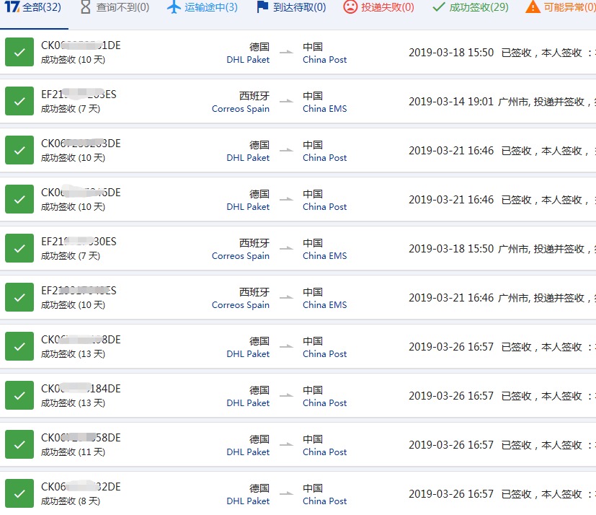Select the 查询不到(0) tab
The image size is (596, 515).
pos(123,7)
